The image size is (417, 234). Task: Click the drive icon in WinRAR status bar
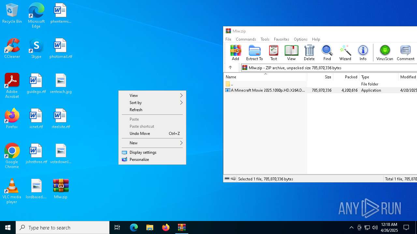[x=227, y=178]
